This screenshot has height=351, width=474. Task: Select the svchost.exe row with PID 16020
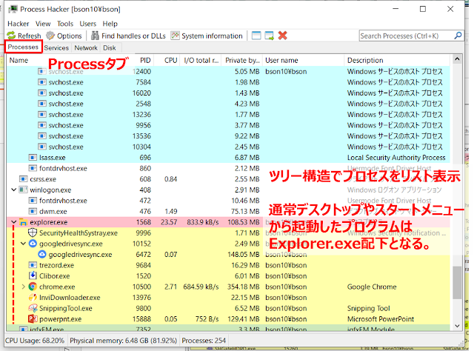click(x=228, y=93)
